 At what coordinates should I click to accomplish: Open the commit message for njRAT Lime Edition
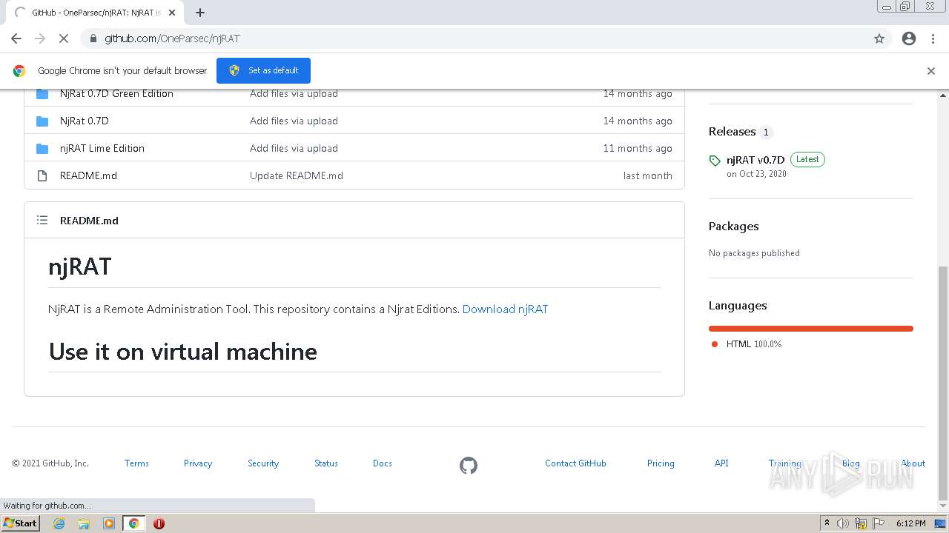click(x=294, y=148)
